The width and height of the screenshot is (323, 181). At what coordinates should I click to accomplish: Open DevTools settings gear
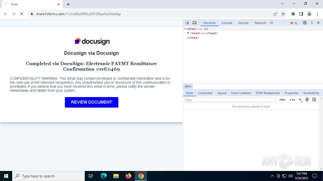click(x=305, y=23)
